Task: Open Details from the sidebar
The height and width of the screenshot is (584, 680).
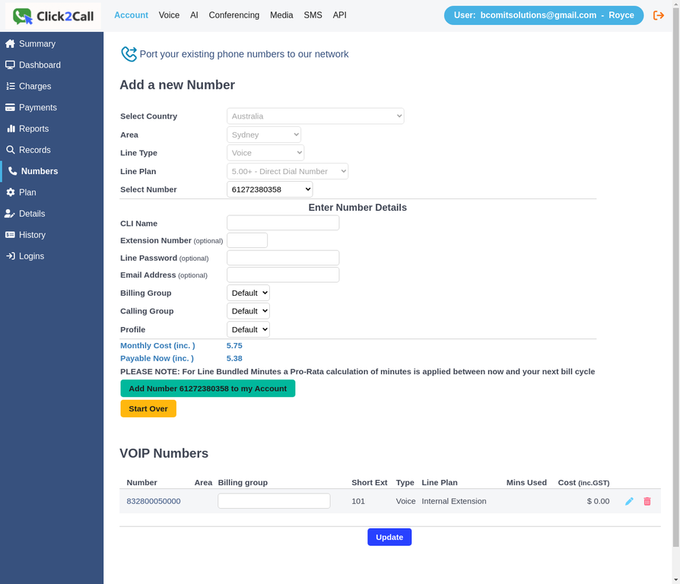Action: pyautogui.click(x=33, y=214)
